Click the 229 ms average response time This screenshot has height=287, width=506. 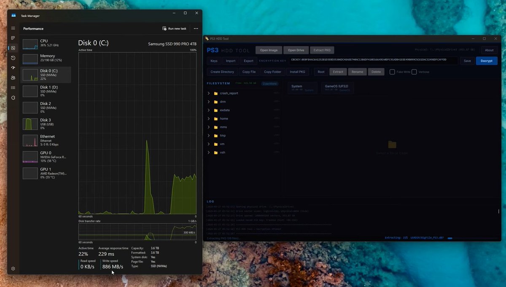click(106, 254)
